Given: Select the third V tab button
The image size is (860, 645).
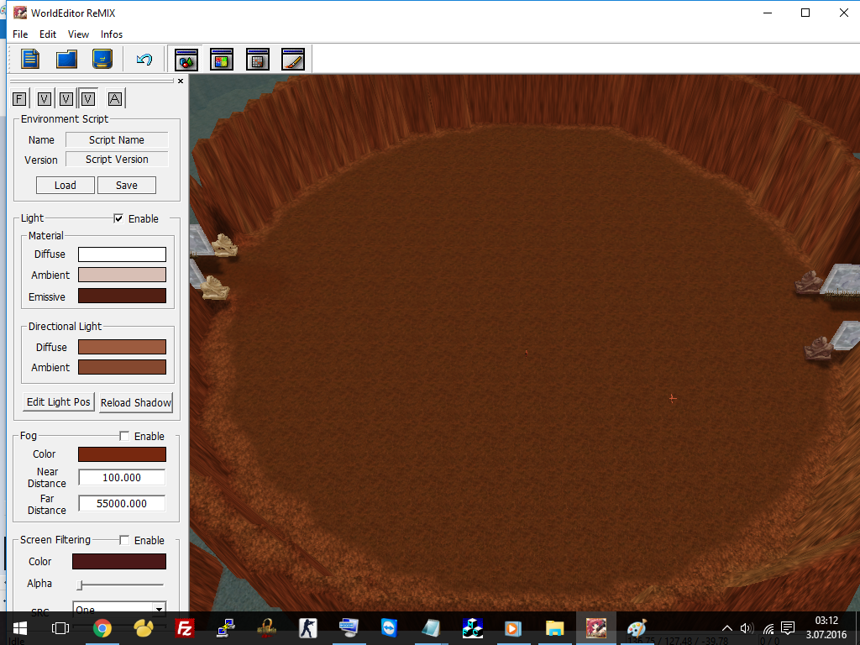Looking at the screenshot, I should 87,99.
